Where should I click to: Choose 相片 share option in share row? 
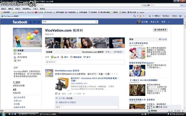tap(65, 57)
